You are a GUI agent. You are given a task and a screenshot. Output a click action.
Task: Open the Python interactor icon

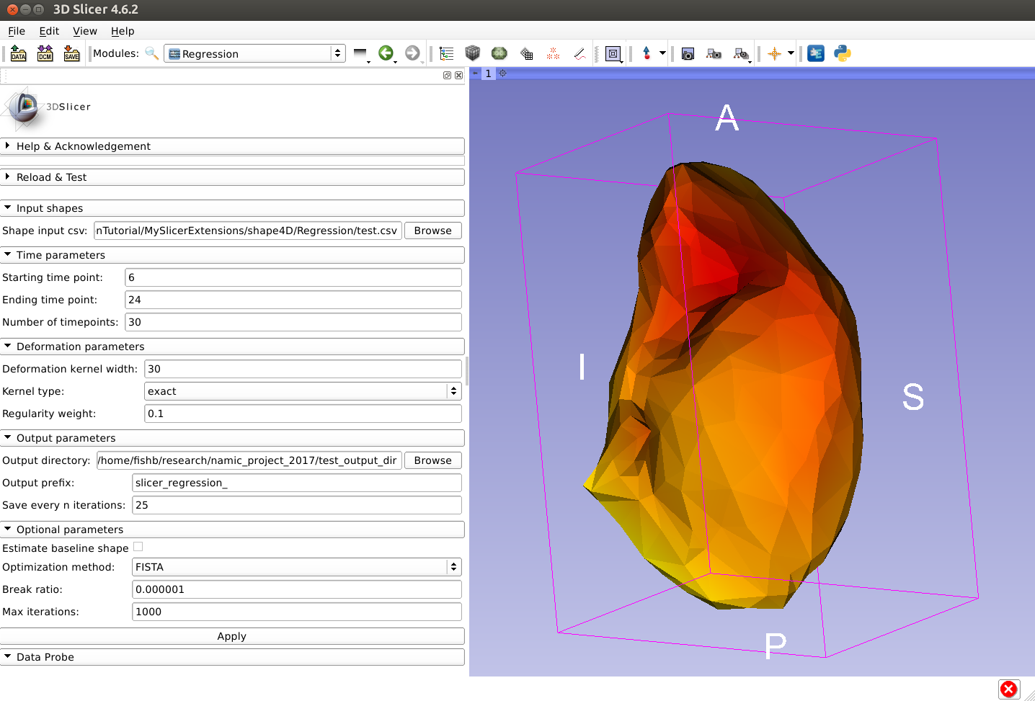tap(842, 53)
